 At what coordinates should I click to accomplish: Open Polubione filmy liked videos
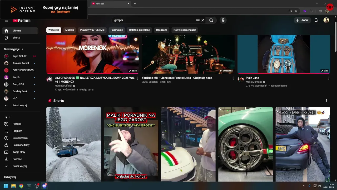click(20, 145)
